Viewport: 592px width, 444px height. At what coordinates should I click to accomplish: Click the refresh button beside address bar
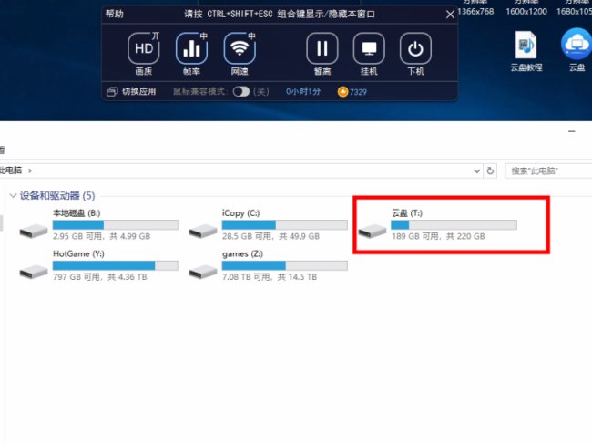491,170
